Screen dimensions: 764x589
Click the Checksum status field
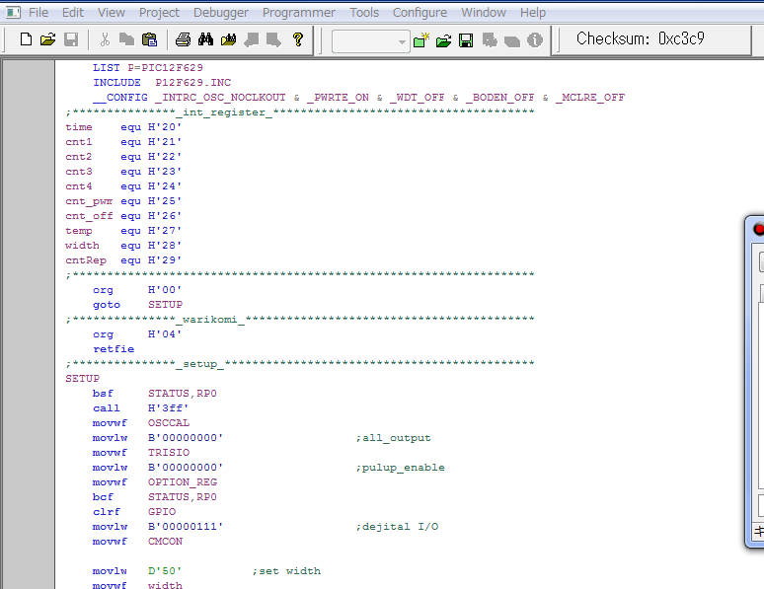click(640, 40)
